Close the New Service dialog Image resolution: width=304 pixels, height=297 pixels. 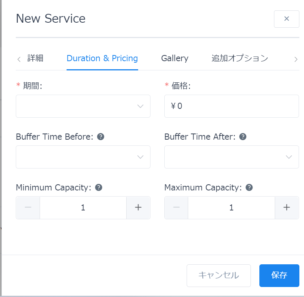point(286,19)
